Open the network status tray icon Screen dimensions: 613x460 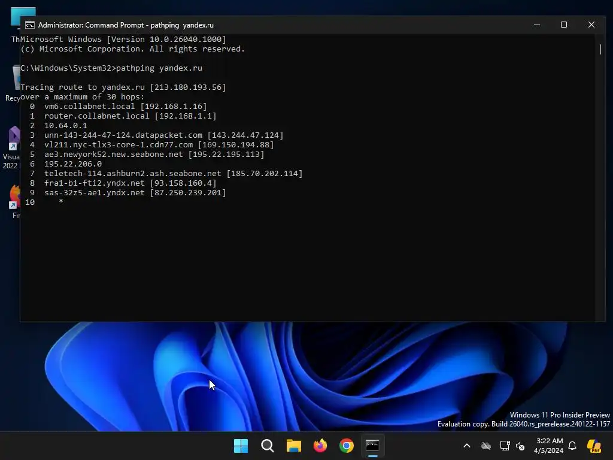coord(505,446)
